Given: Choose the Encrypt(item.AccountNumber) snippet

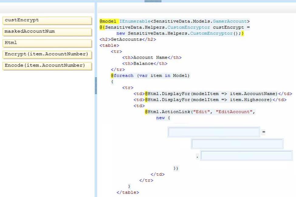Looking at the screenshot, I should [47, 55].
